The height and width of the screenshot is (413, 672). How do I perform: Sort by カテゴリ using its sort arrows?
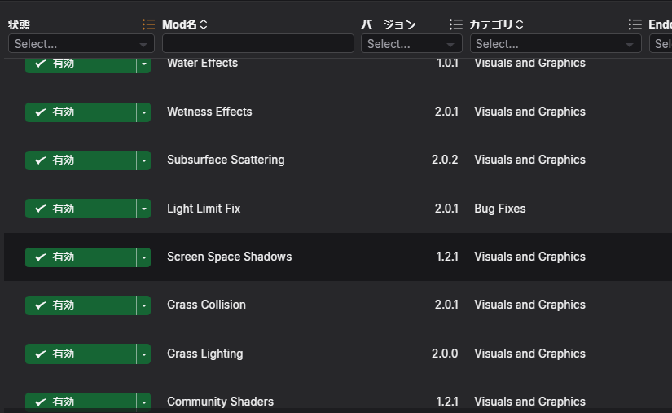[x=520, y=24]
